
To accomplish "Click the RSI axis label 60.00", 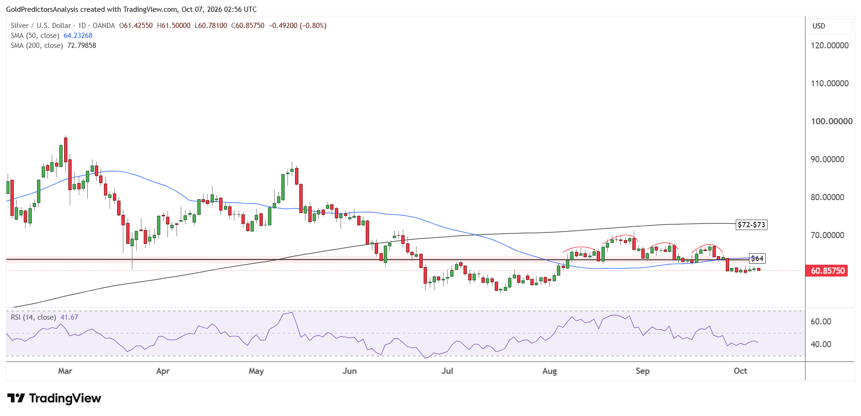I will [x=821, y=322].
